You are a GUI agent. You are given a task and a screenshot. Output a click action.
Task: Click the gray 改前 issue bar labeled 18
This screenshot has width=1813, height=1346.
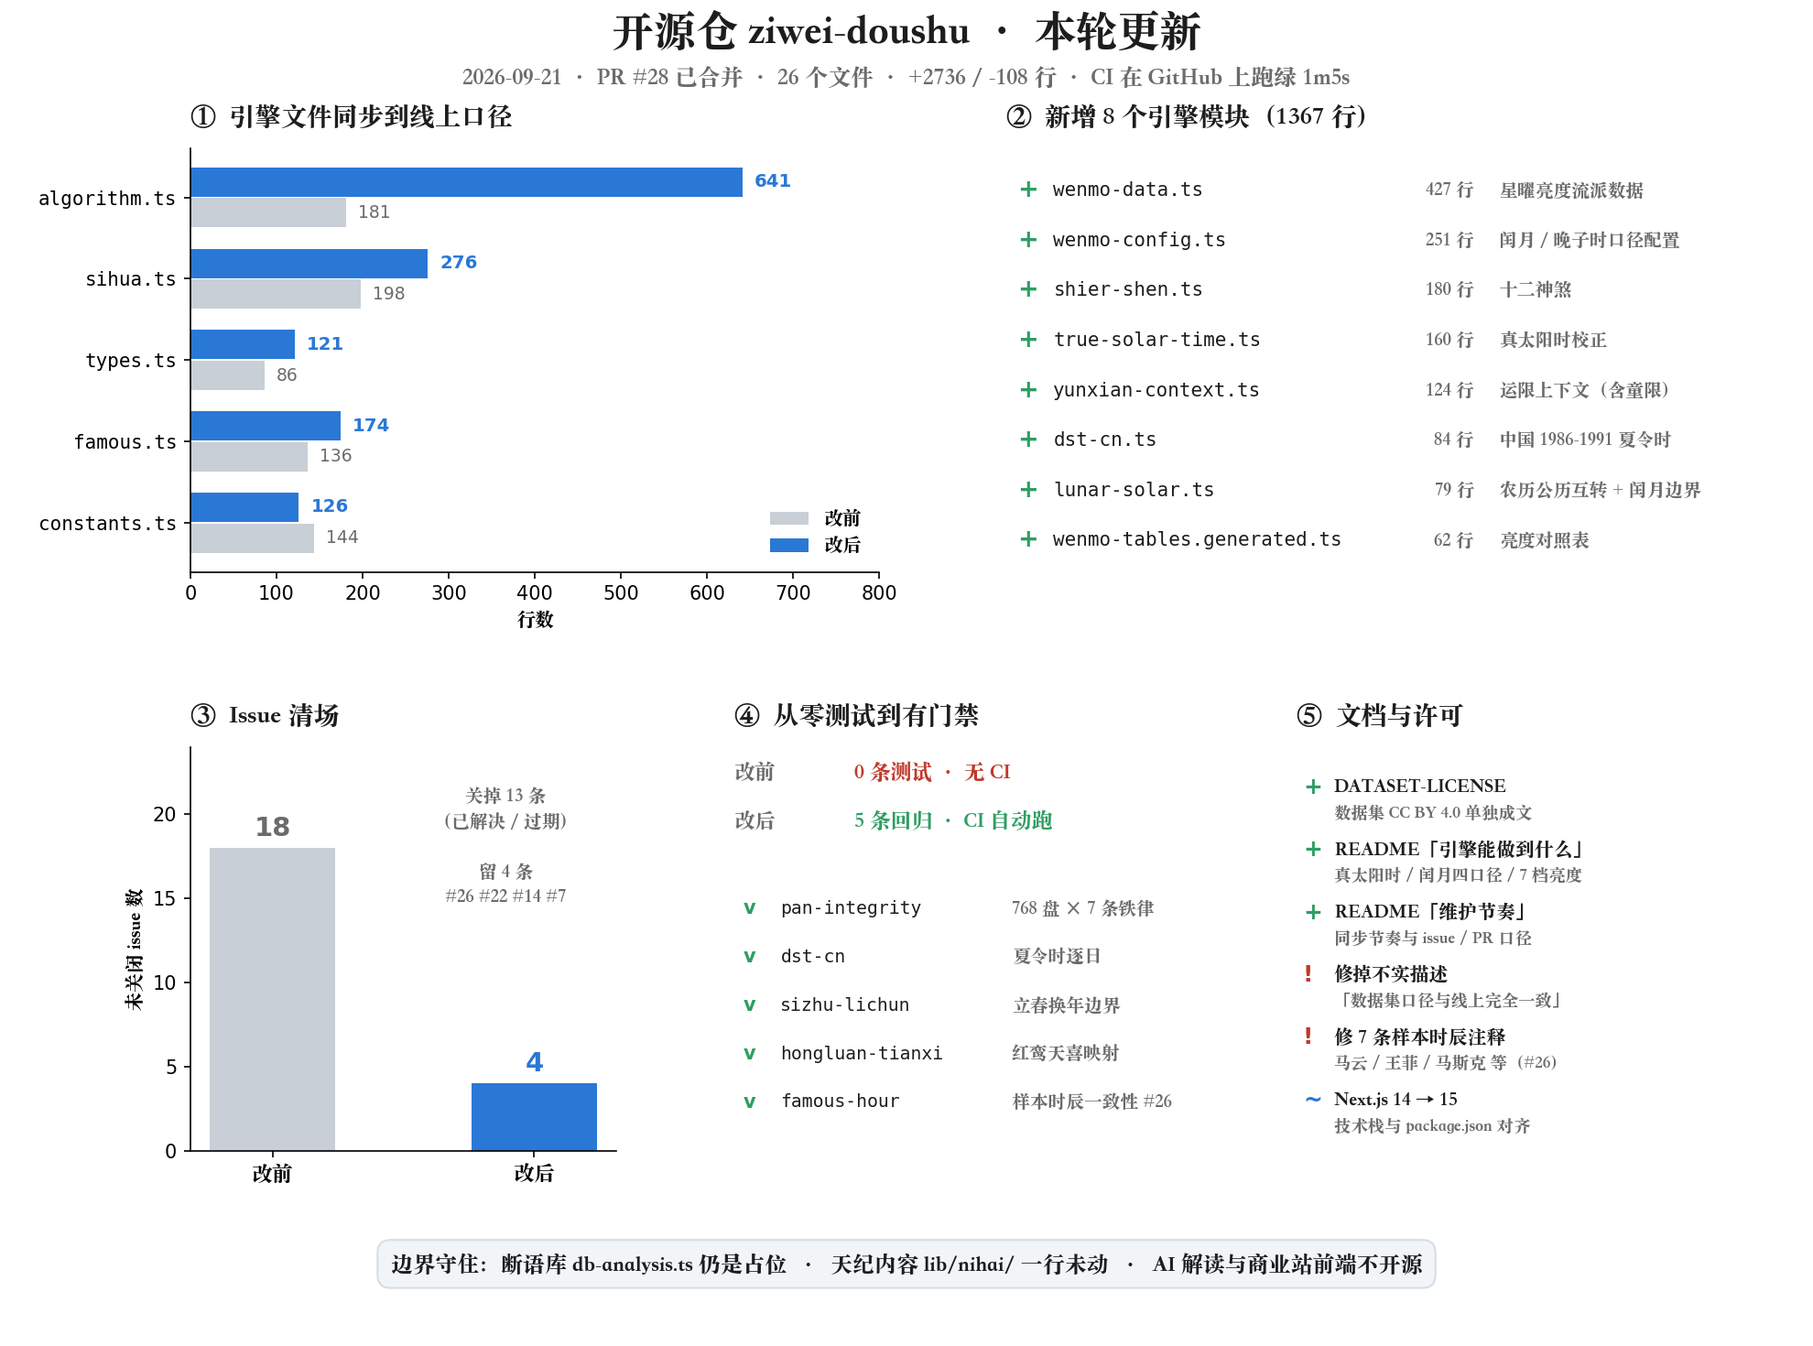[272, 999]
